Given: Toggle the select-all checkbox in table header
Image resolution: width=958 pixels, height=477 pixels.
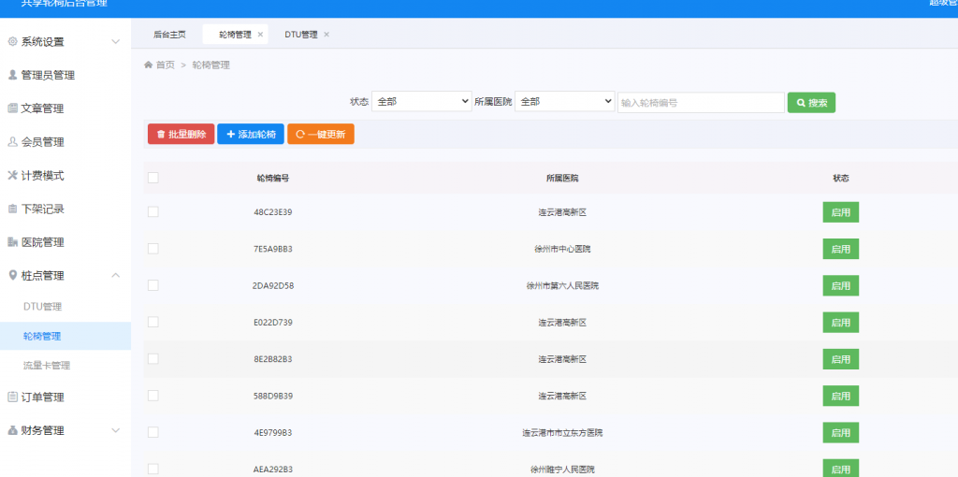Looking at the screenshot, I should tap(153, 178).
